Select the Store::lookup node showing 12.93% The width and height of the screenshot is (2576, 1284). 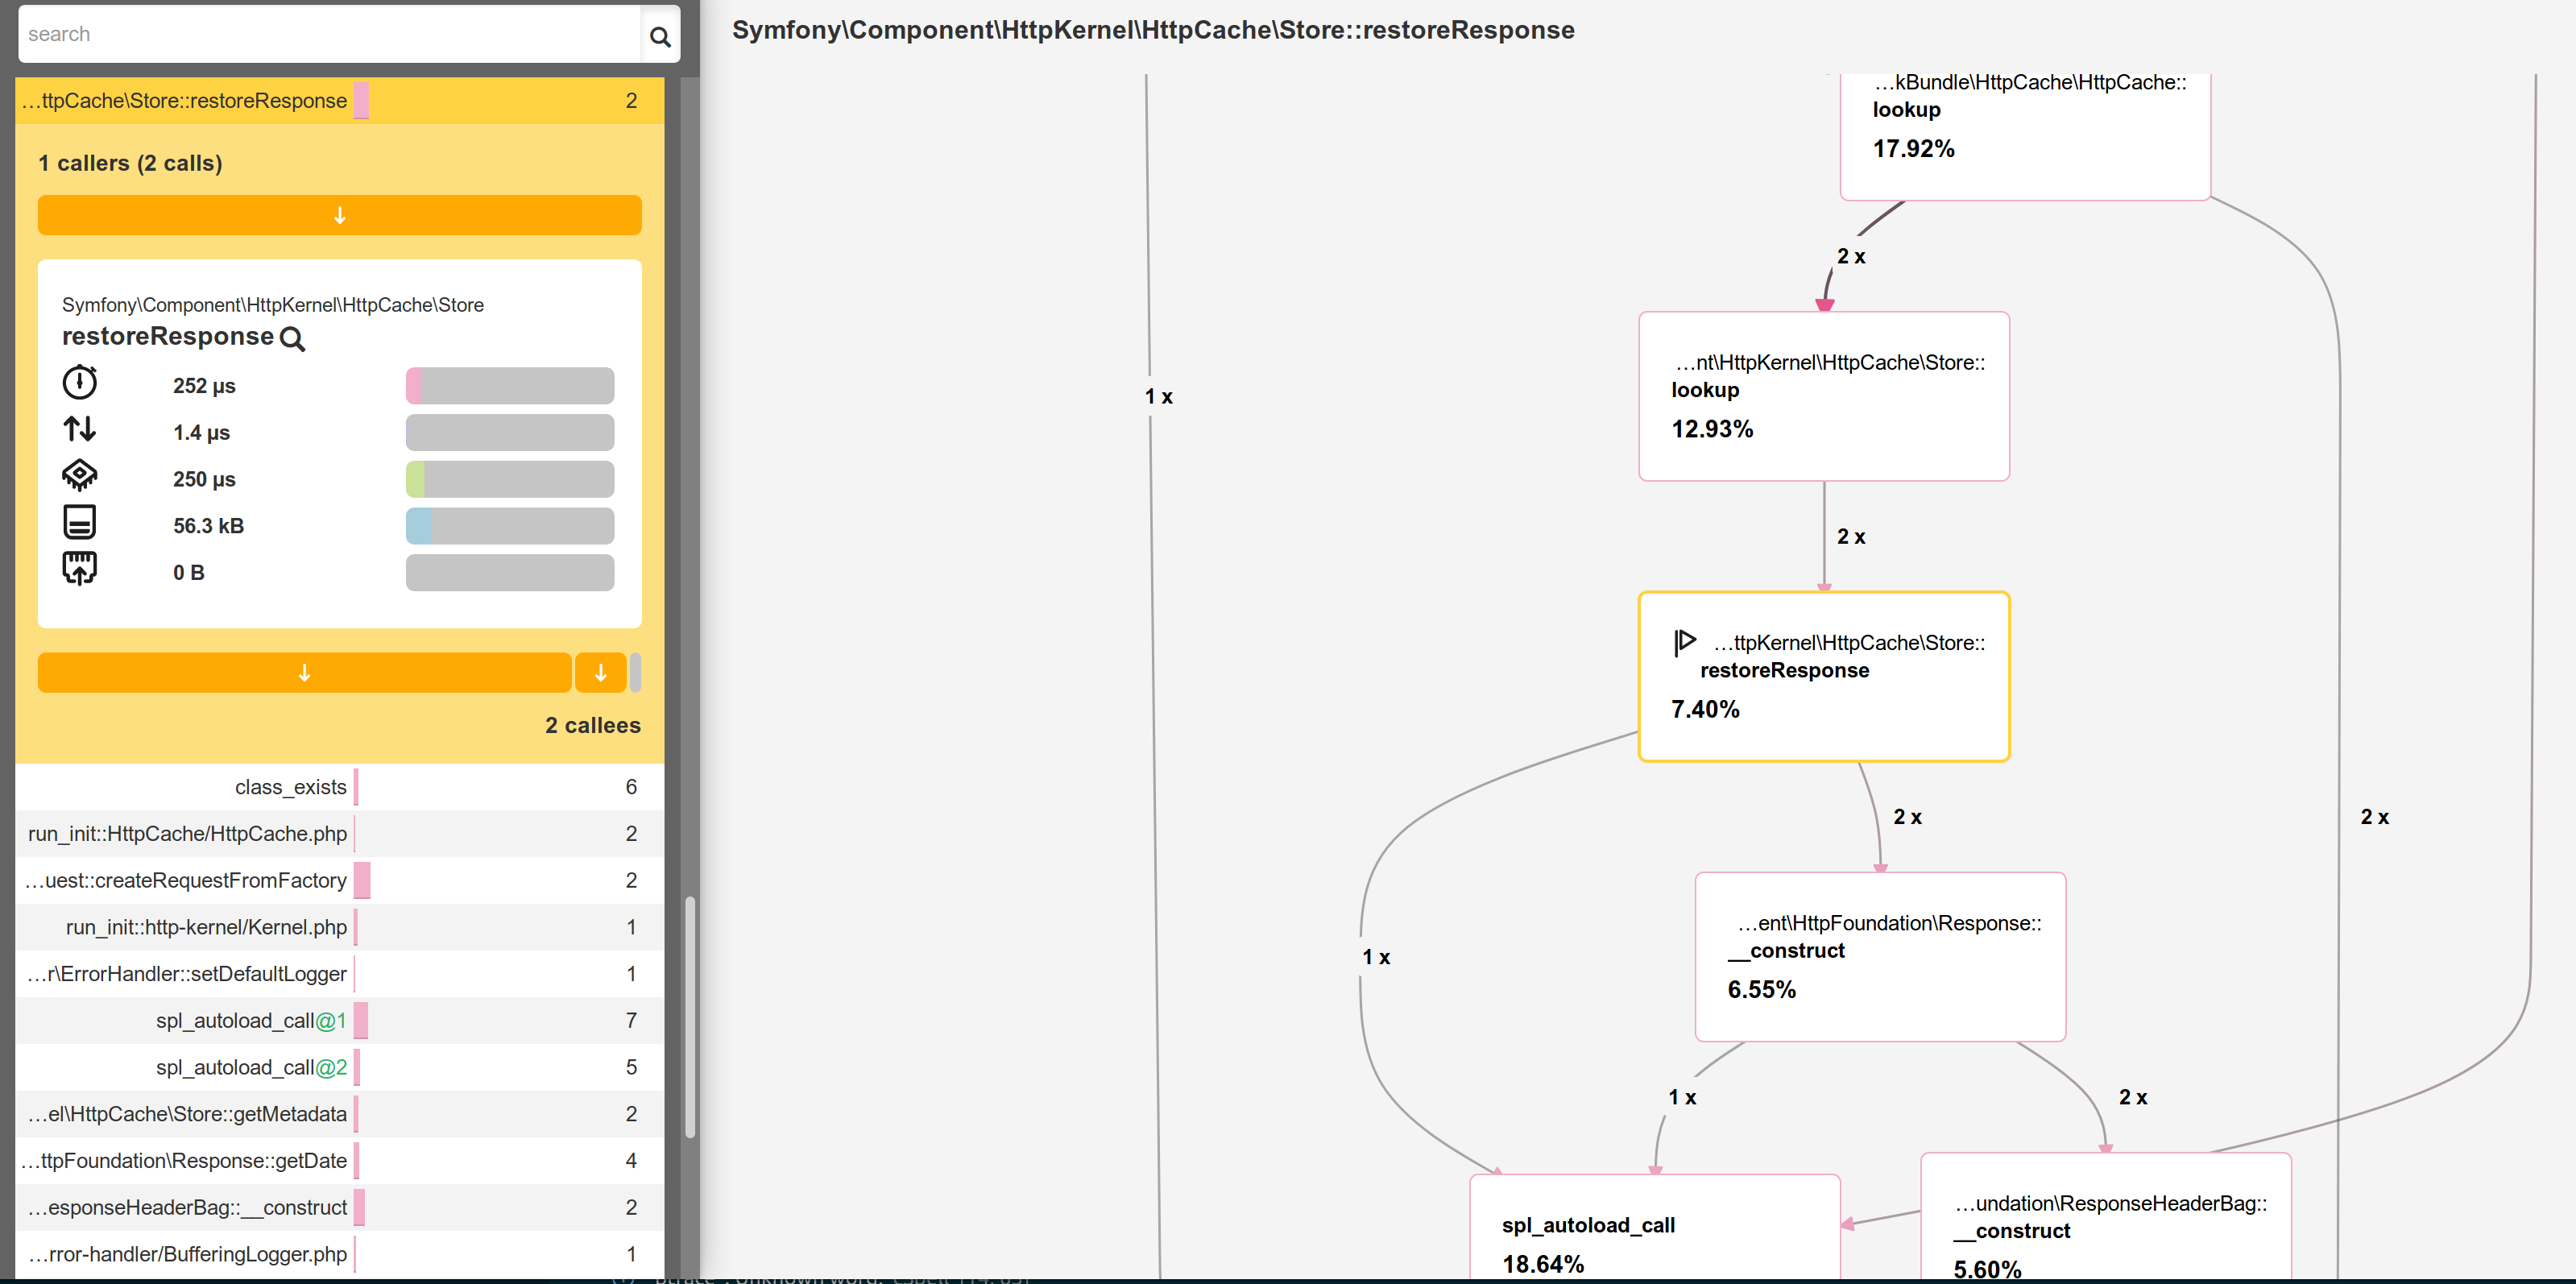(1823, 396)
